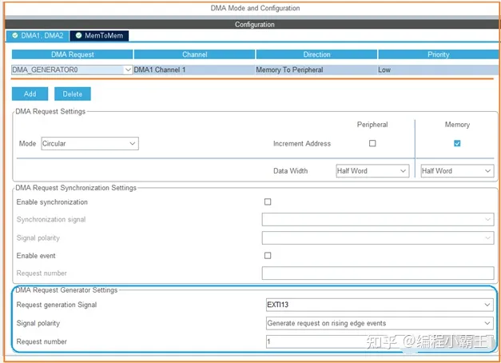Click the DMA Mode and Configuration title

point(255,8)
